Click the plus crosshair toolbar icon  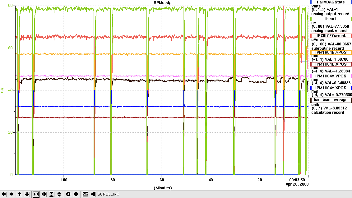pos(76,194)
